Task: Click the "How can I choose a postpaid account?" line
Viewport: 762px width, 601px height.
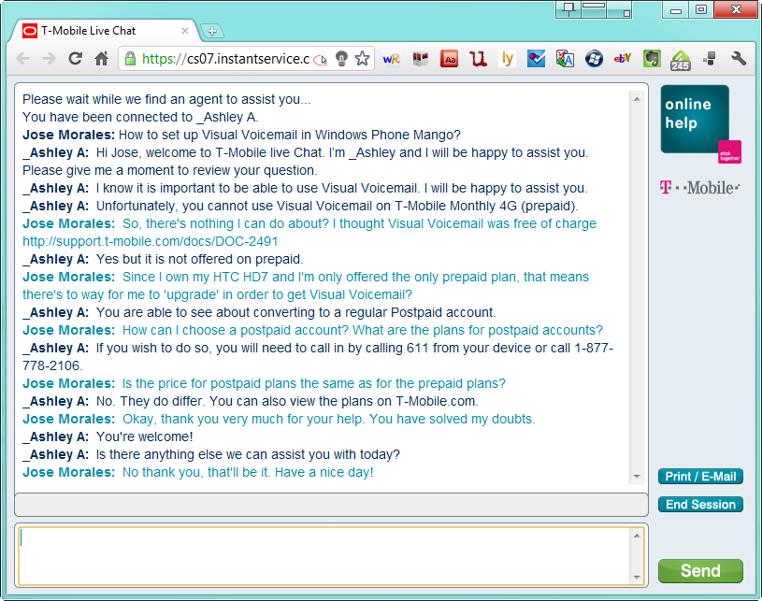Action: click(363, 330)
